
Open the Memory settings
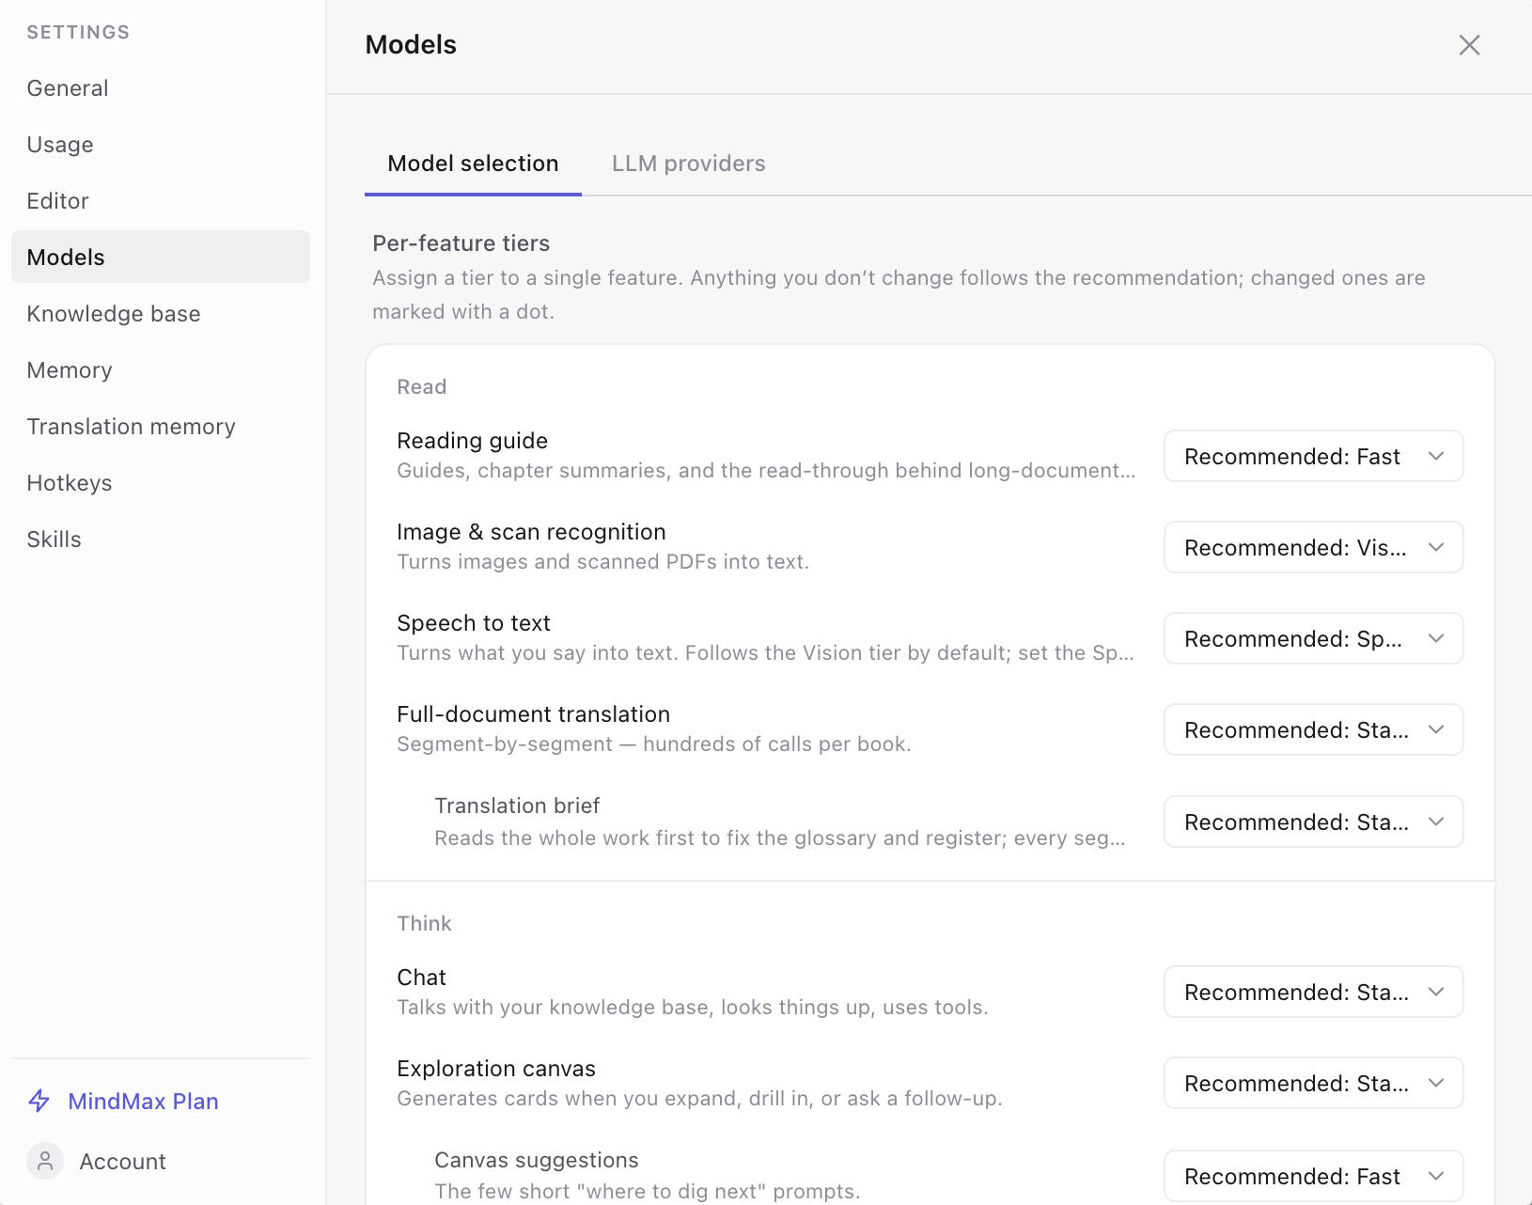click(x=161, y=369)
